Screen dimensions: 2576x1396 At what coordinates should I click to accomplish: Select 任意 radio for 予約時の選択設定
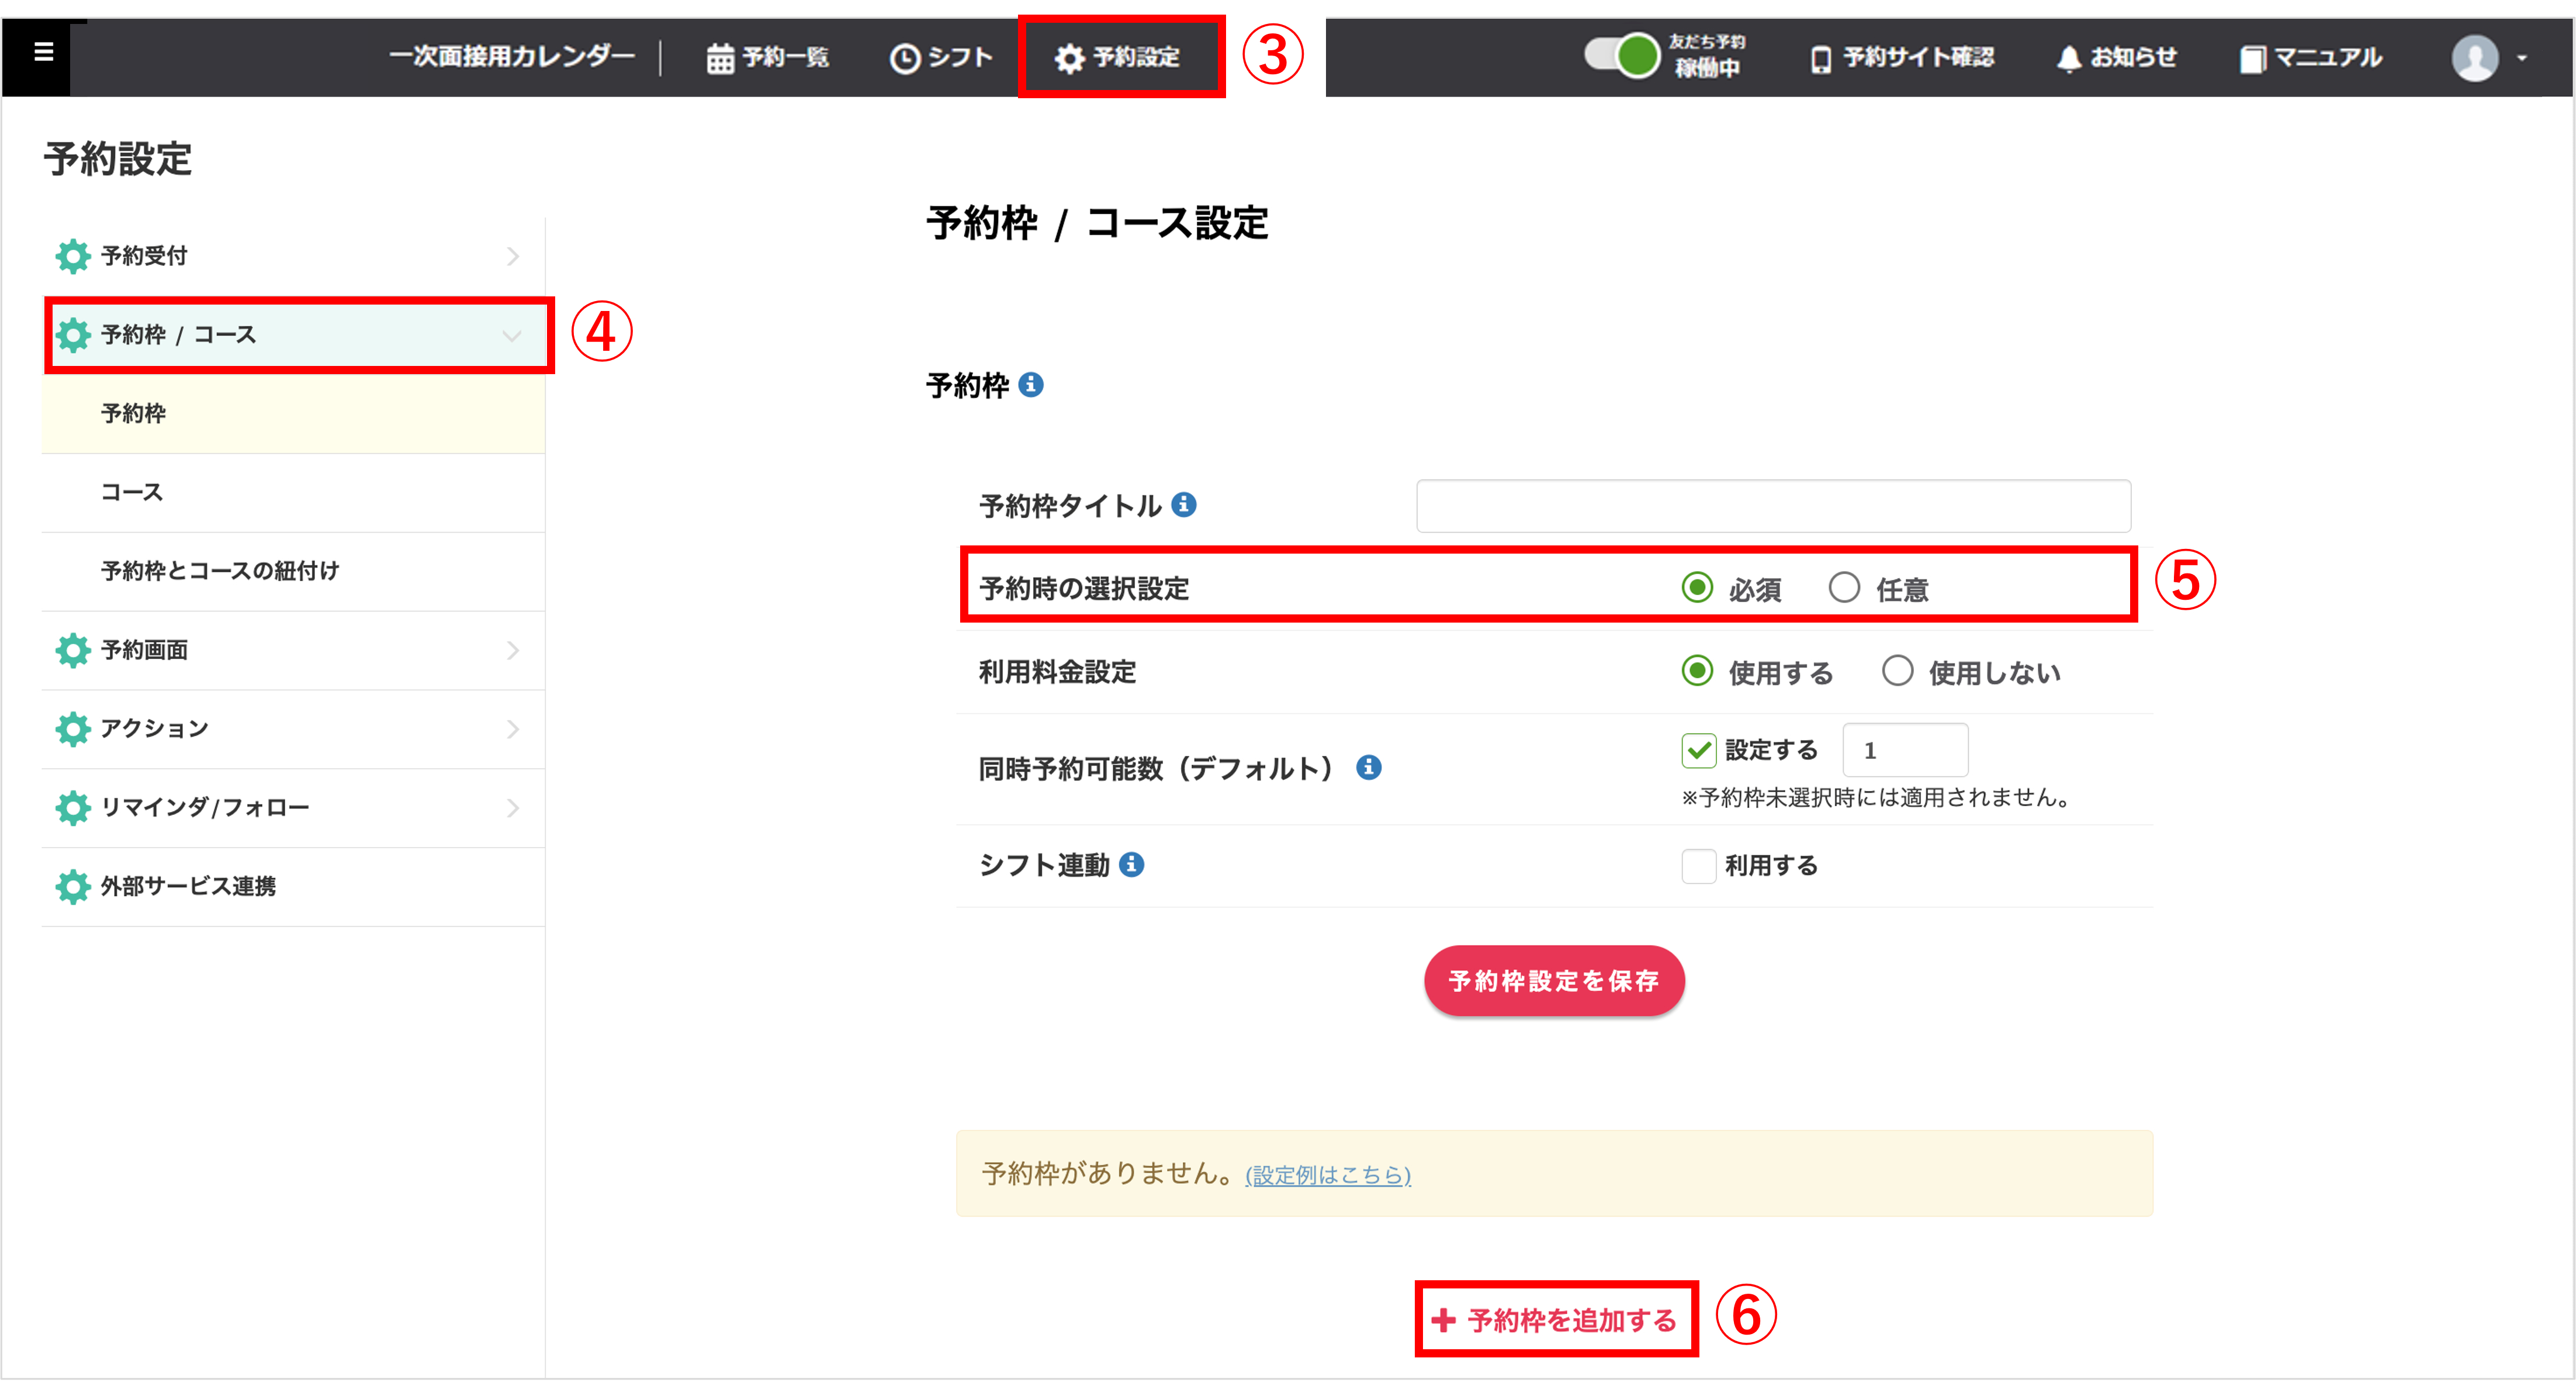[1844, 587]
